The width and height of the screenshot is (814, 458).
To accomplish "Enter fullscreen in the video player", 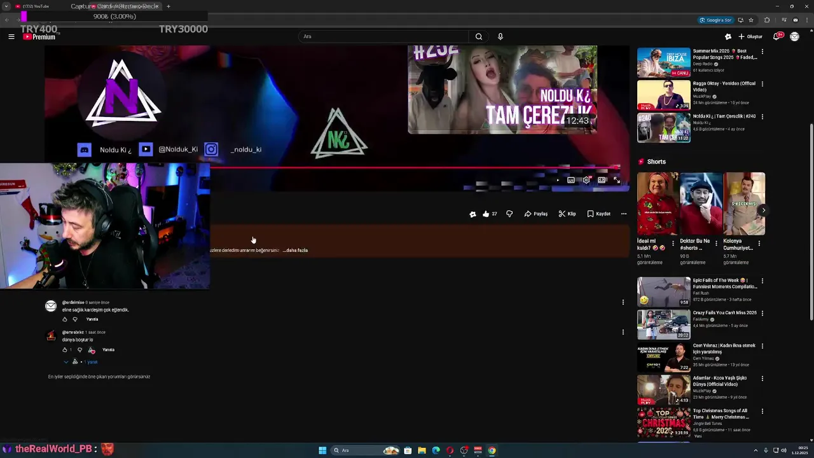I will tap(617, 180).
